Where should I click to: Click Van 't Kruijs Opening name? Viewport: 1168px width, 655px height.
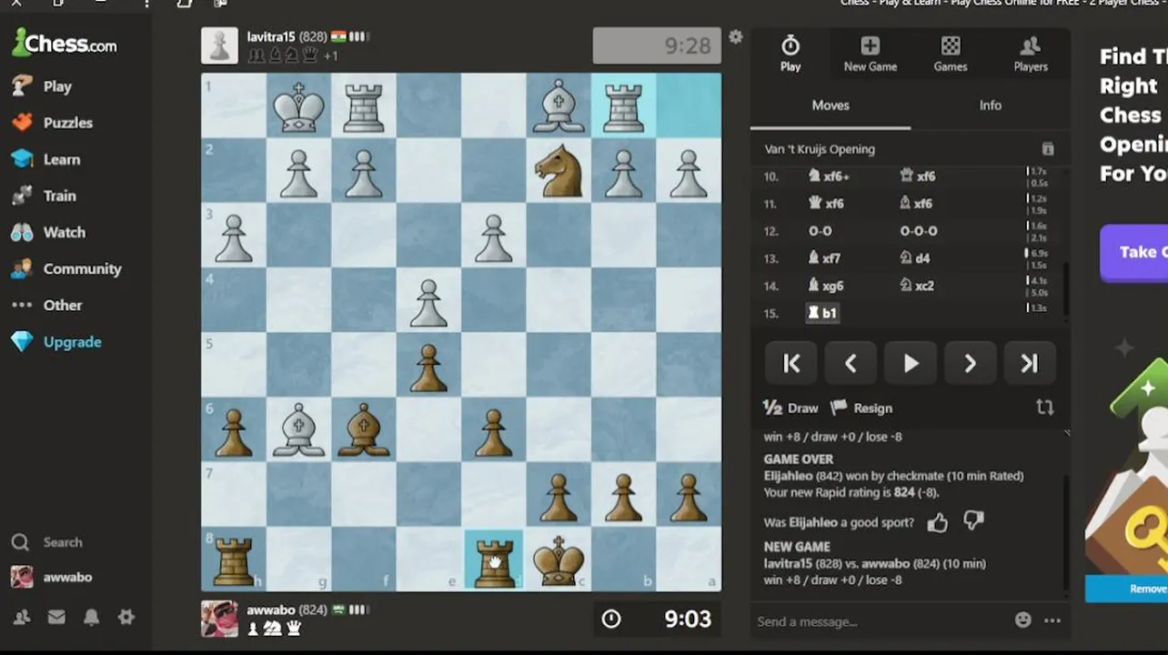820,149
